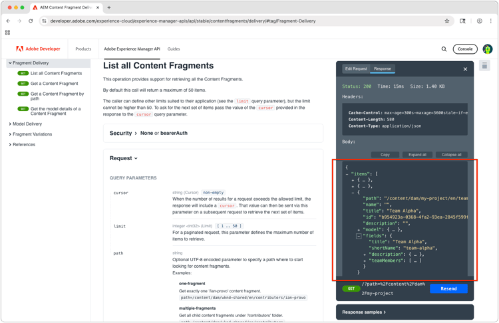499x323 pixels.
Task: Switch to the Edit Request tab
Action: (x=356, y=68)
